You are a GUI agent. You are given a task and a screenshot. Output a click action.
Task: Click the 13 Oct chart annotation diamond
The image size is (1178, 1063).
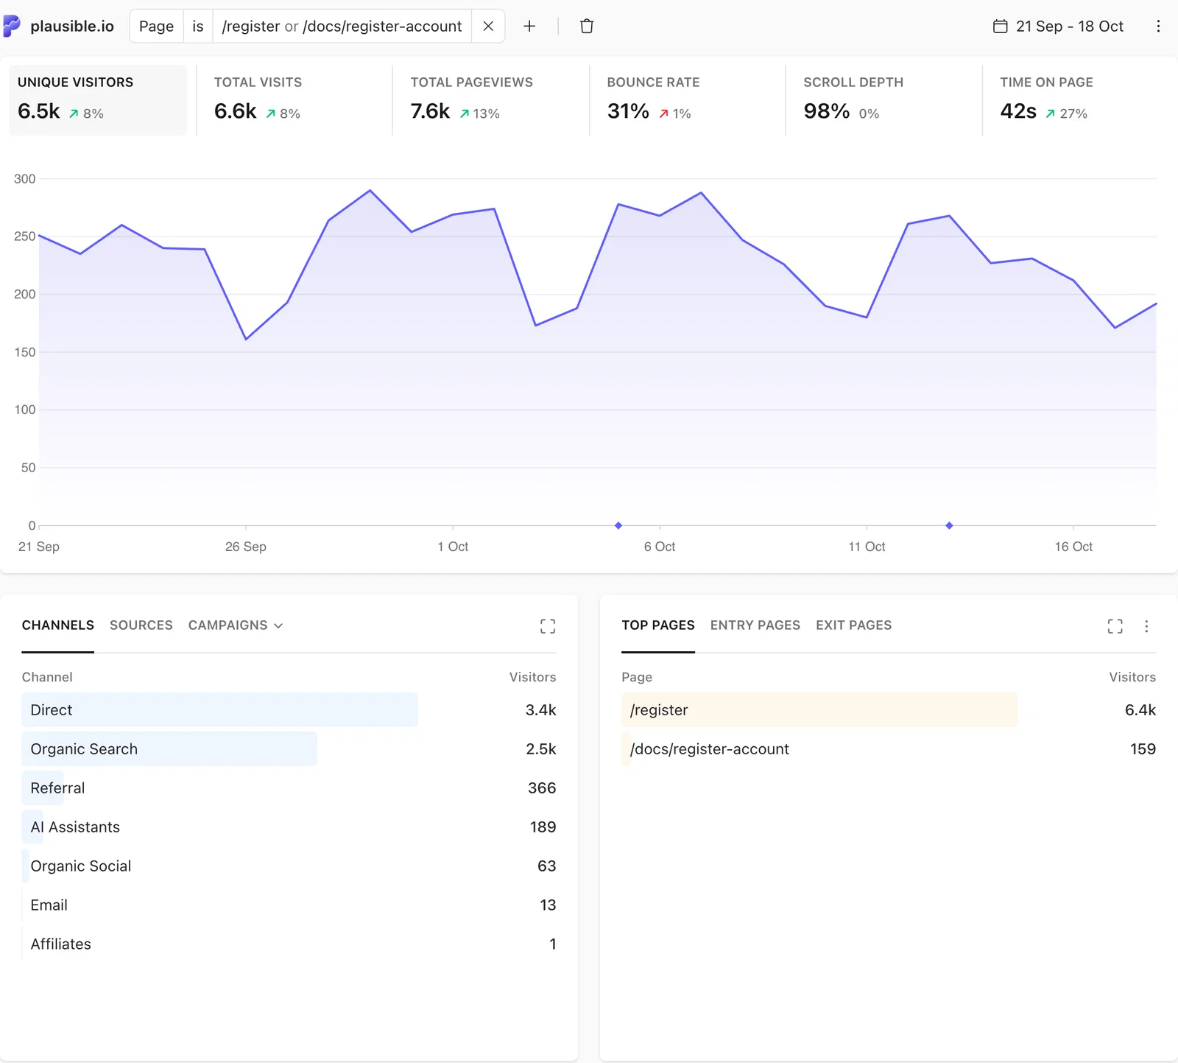[x=949, y=525]
